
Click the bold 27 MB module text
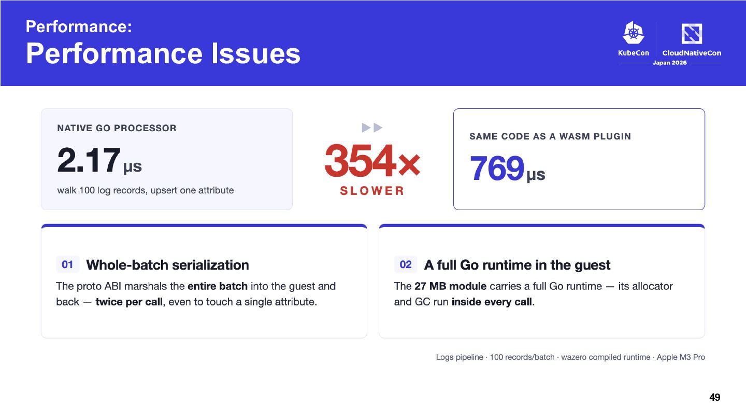coord(450,286)
